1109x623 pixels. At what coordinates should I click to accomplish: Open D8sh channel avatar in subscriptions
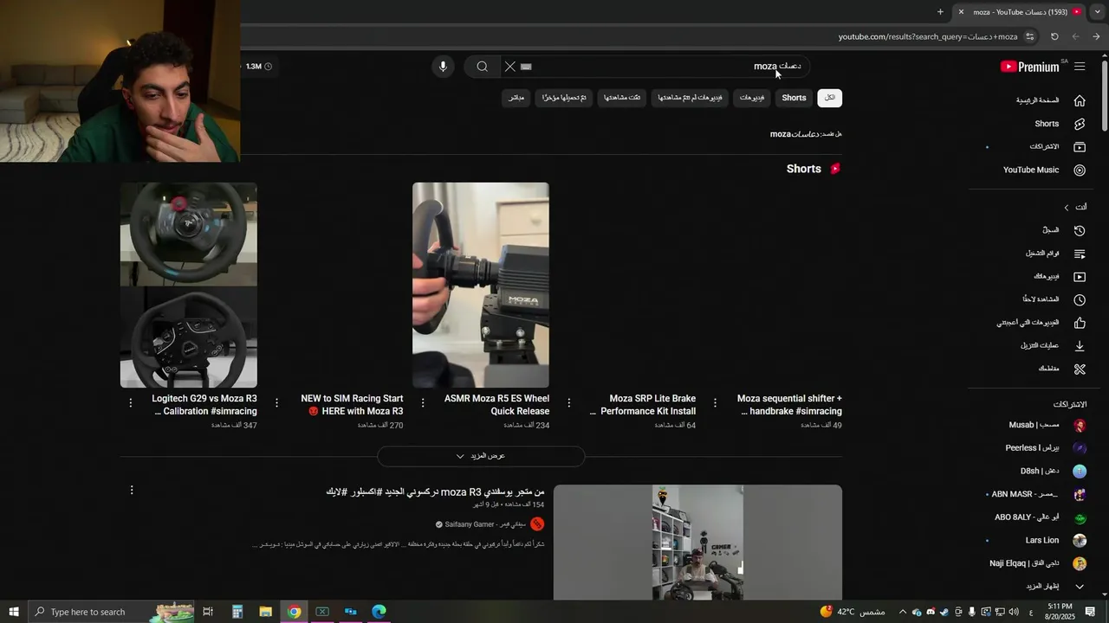pos(1080,472)
